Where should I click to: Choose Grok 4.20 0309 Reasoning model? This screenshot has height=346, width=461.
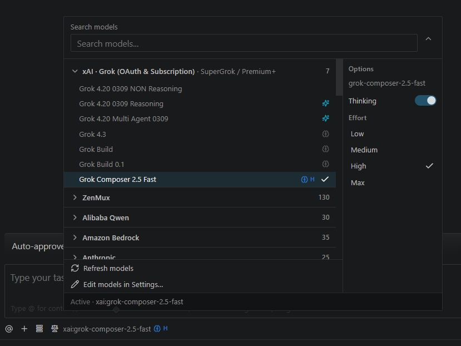click(200, 104)
